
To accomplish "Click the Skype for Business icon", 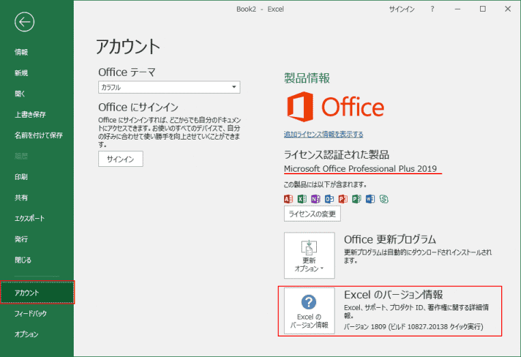I will click(x=384, y=199).
